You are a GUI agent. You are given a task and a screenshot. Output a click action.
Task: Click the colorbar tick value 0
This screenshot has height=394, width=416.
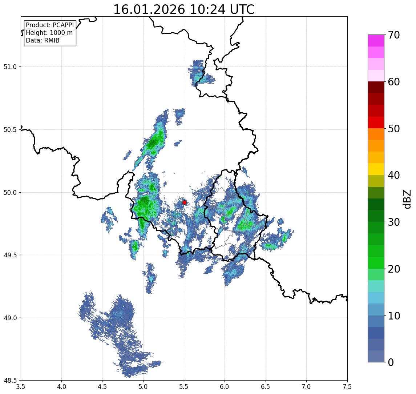[x=391, y=362]
